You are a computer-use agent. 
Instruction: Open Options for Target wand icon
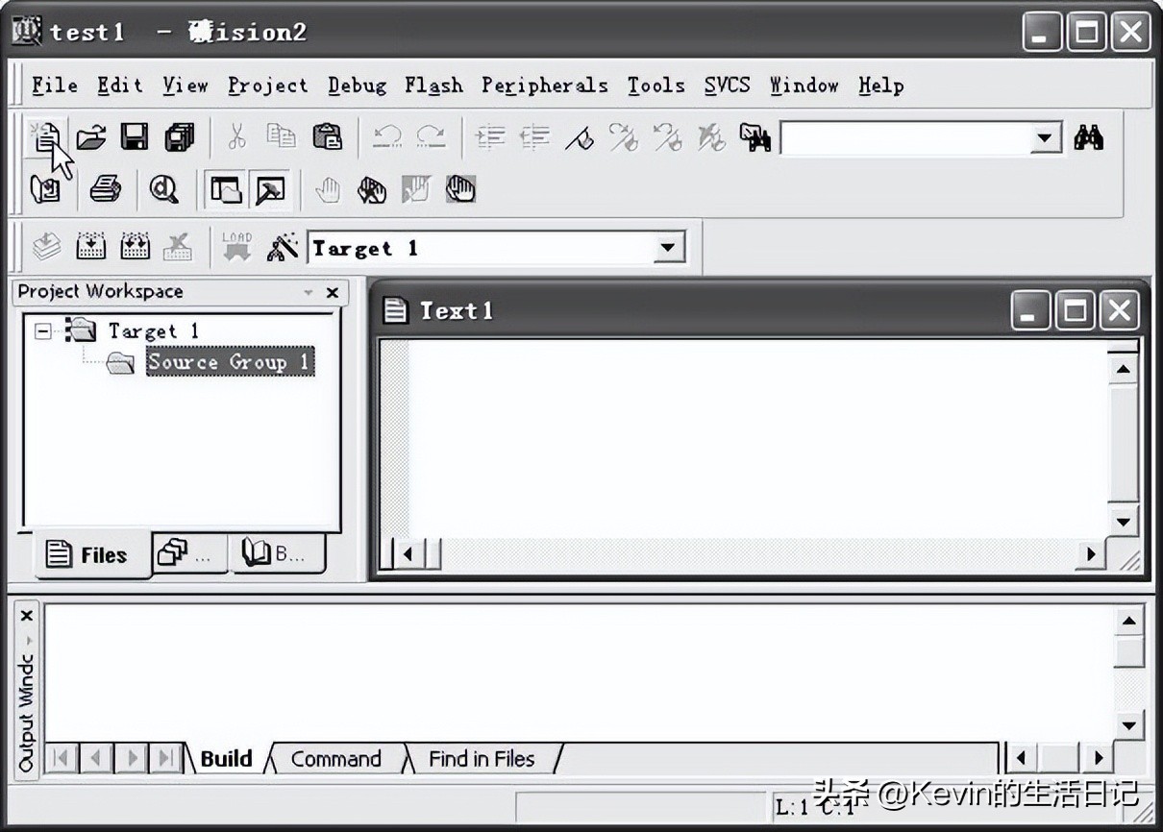click(x=282, y=248)
